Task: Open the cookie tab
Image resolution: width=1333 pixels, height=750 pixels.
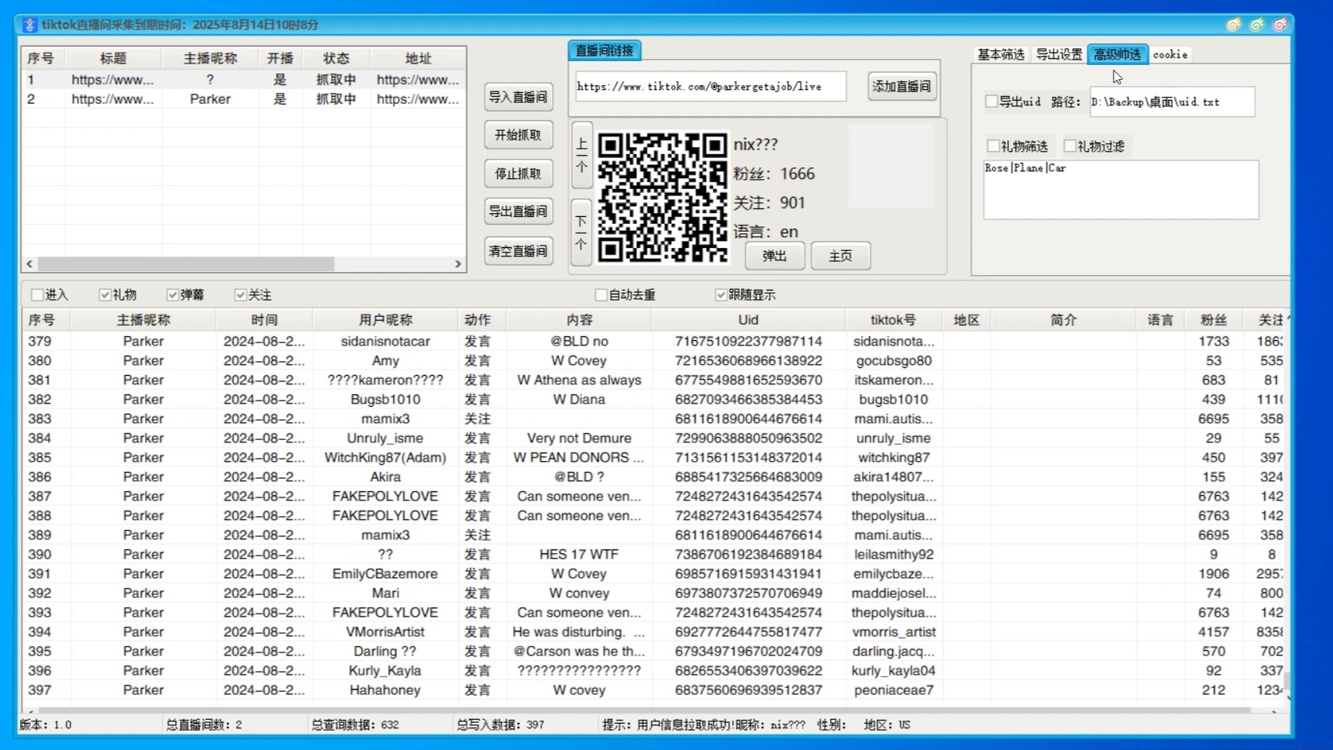Action: 1170,54
